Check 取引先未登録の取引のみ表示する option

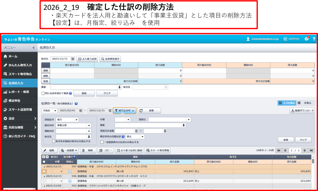(x=54, y=141)
